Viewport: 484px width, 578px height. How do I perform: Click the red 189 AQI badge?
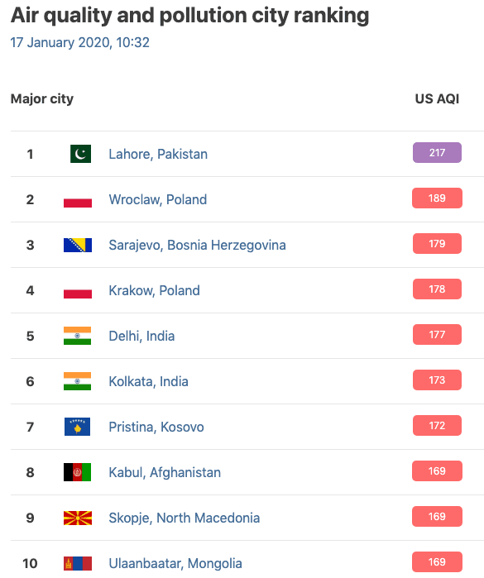[437, 198]
